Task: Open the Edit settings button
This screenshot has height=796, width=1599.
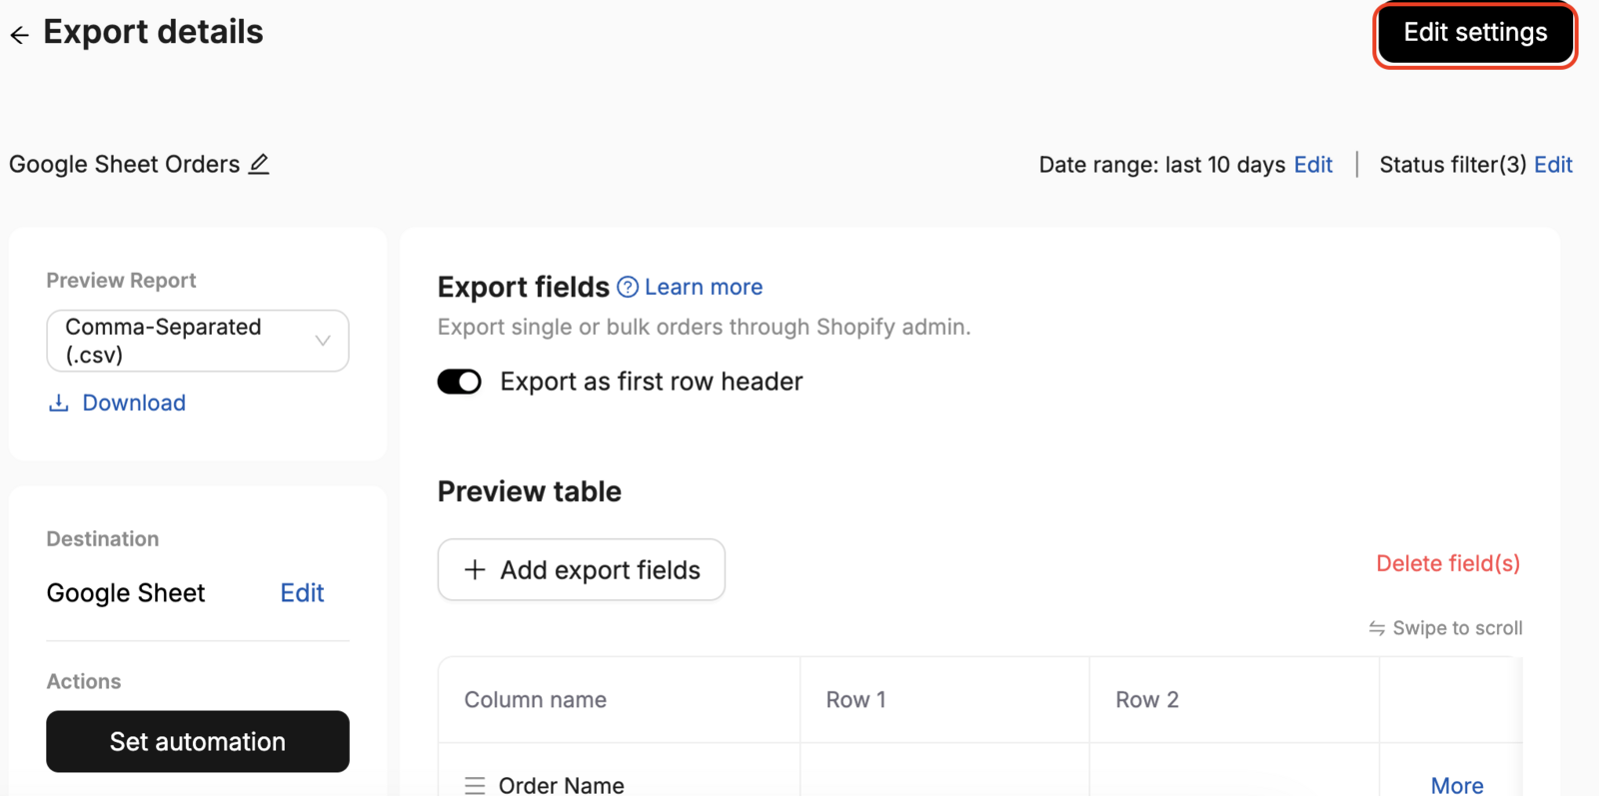Action: (x=1475, y=33)
